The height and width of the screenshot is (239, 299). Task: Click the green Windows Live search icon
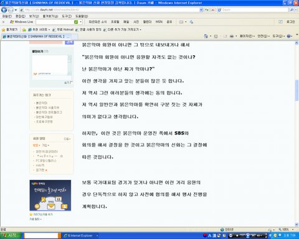pyautogui.click(x=76, y=22)
